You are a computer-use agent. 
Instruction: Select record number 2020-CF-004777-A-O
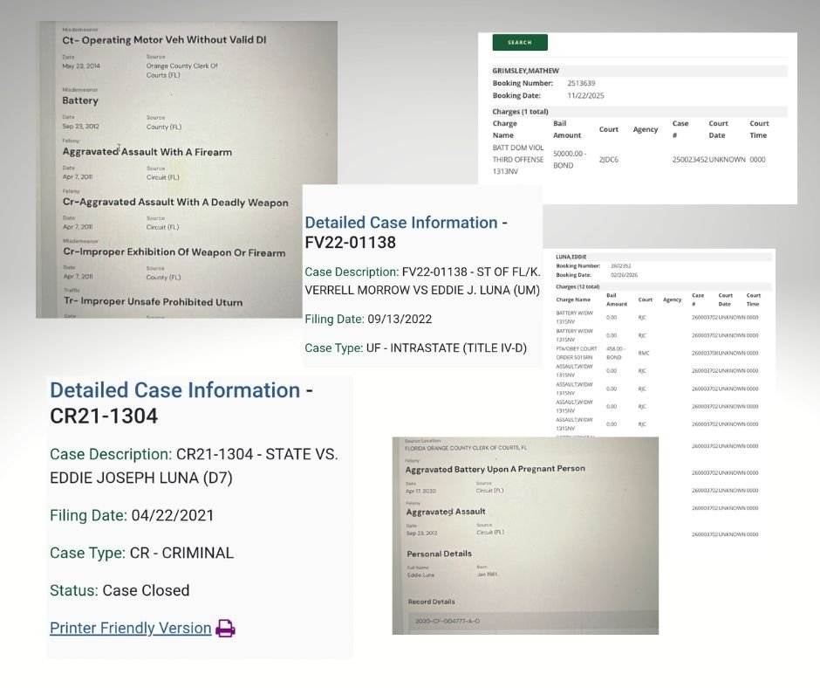[448, 622]
